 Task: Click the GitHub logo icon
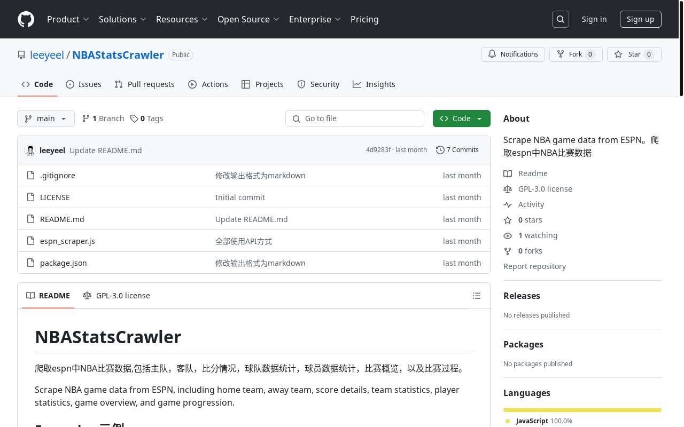tap(26, 19)
